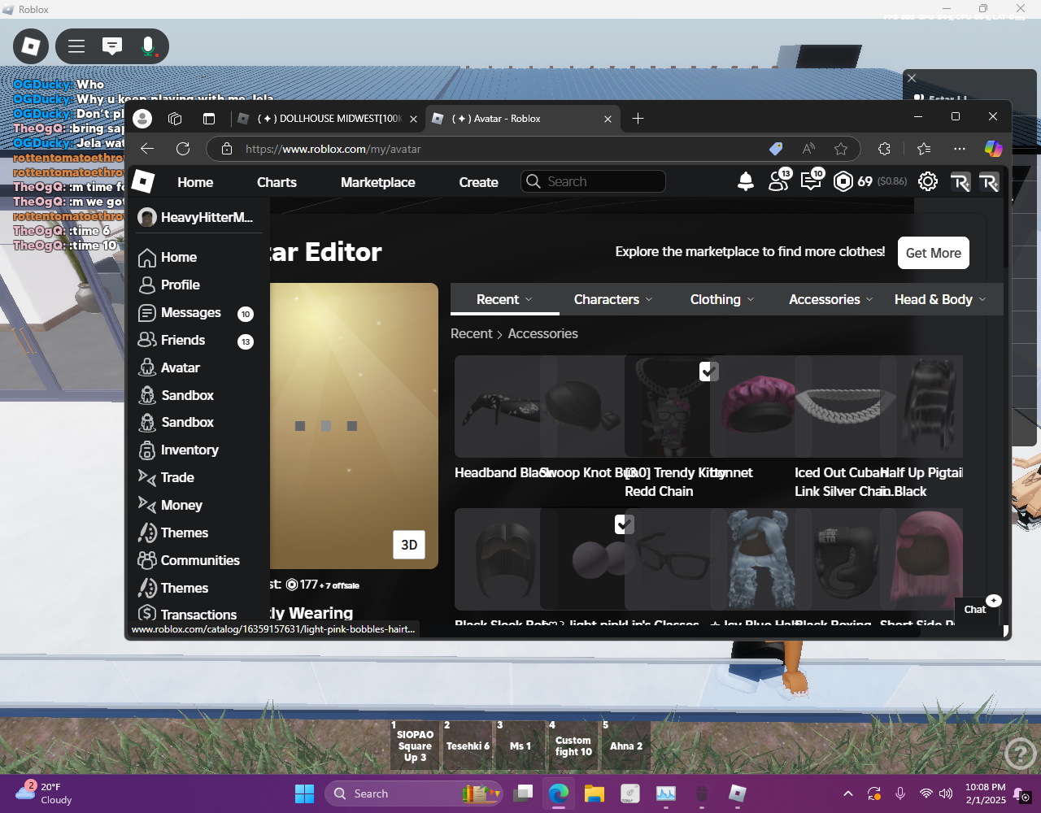The height and width of the screenshot is (813, 1041).
Task: Select the Headband Black thumbnail
Action: tap(496, 406)
